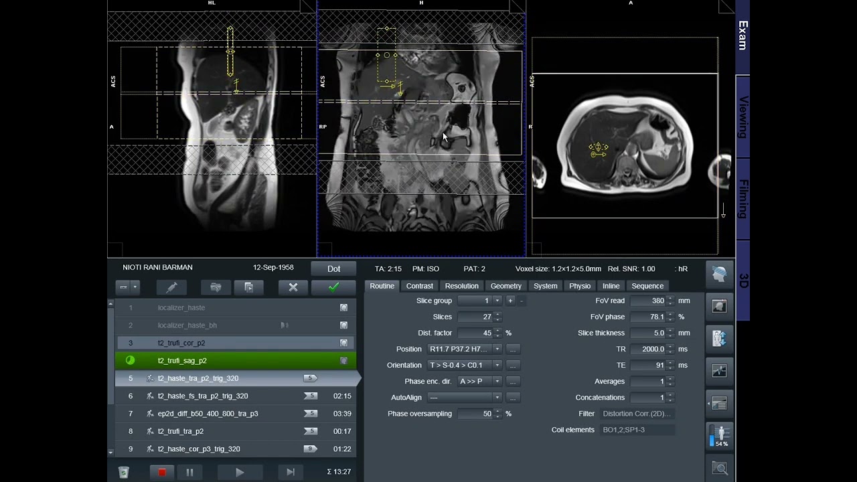The width and height of the screenshot is (857, 482).
Task: Click the copy references icon button
Action: tap(248, 287)
